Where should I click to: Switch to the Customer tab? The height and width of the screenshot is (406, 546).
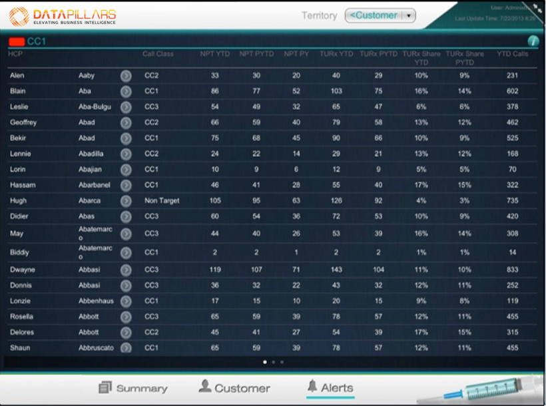pos(234,387)
